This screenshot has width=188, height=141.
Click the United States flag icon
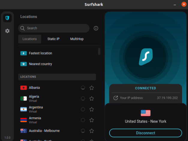pos(145,113)
